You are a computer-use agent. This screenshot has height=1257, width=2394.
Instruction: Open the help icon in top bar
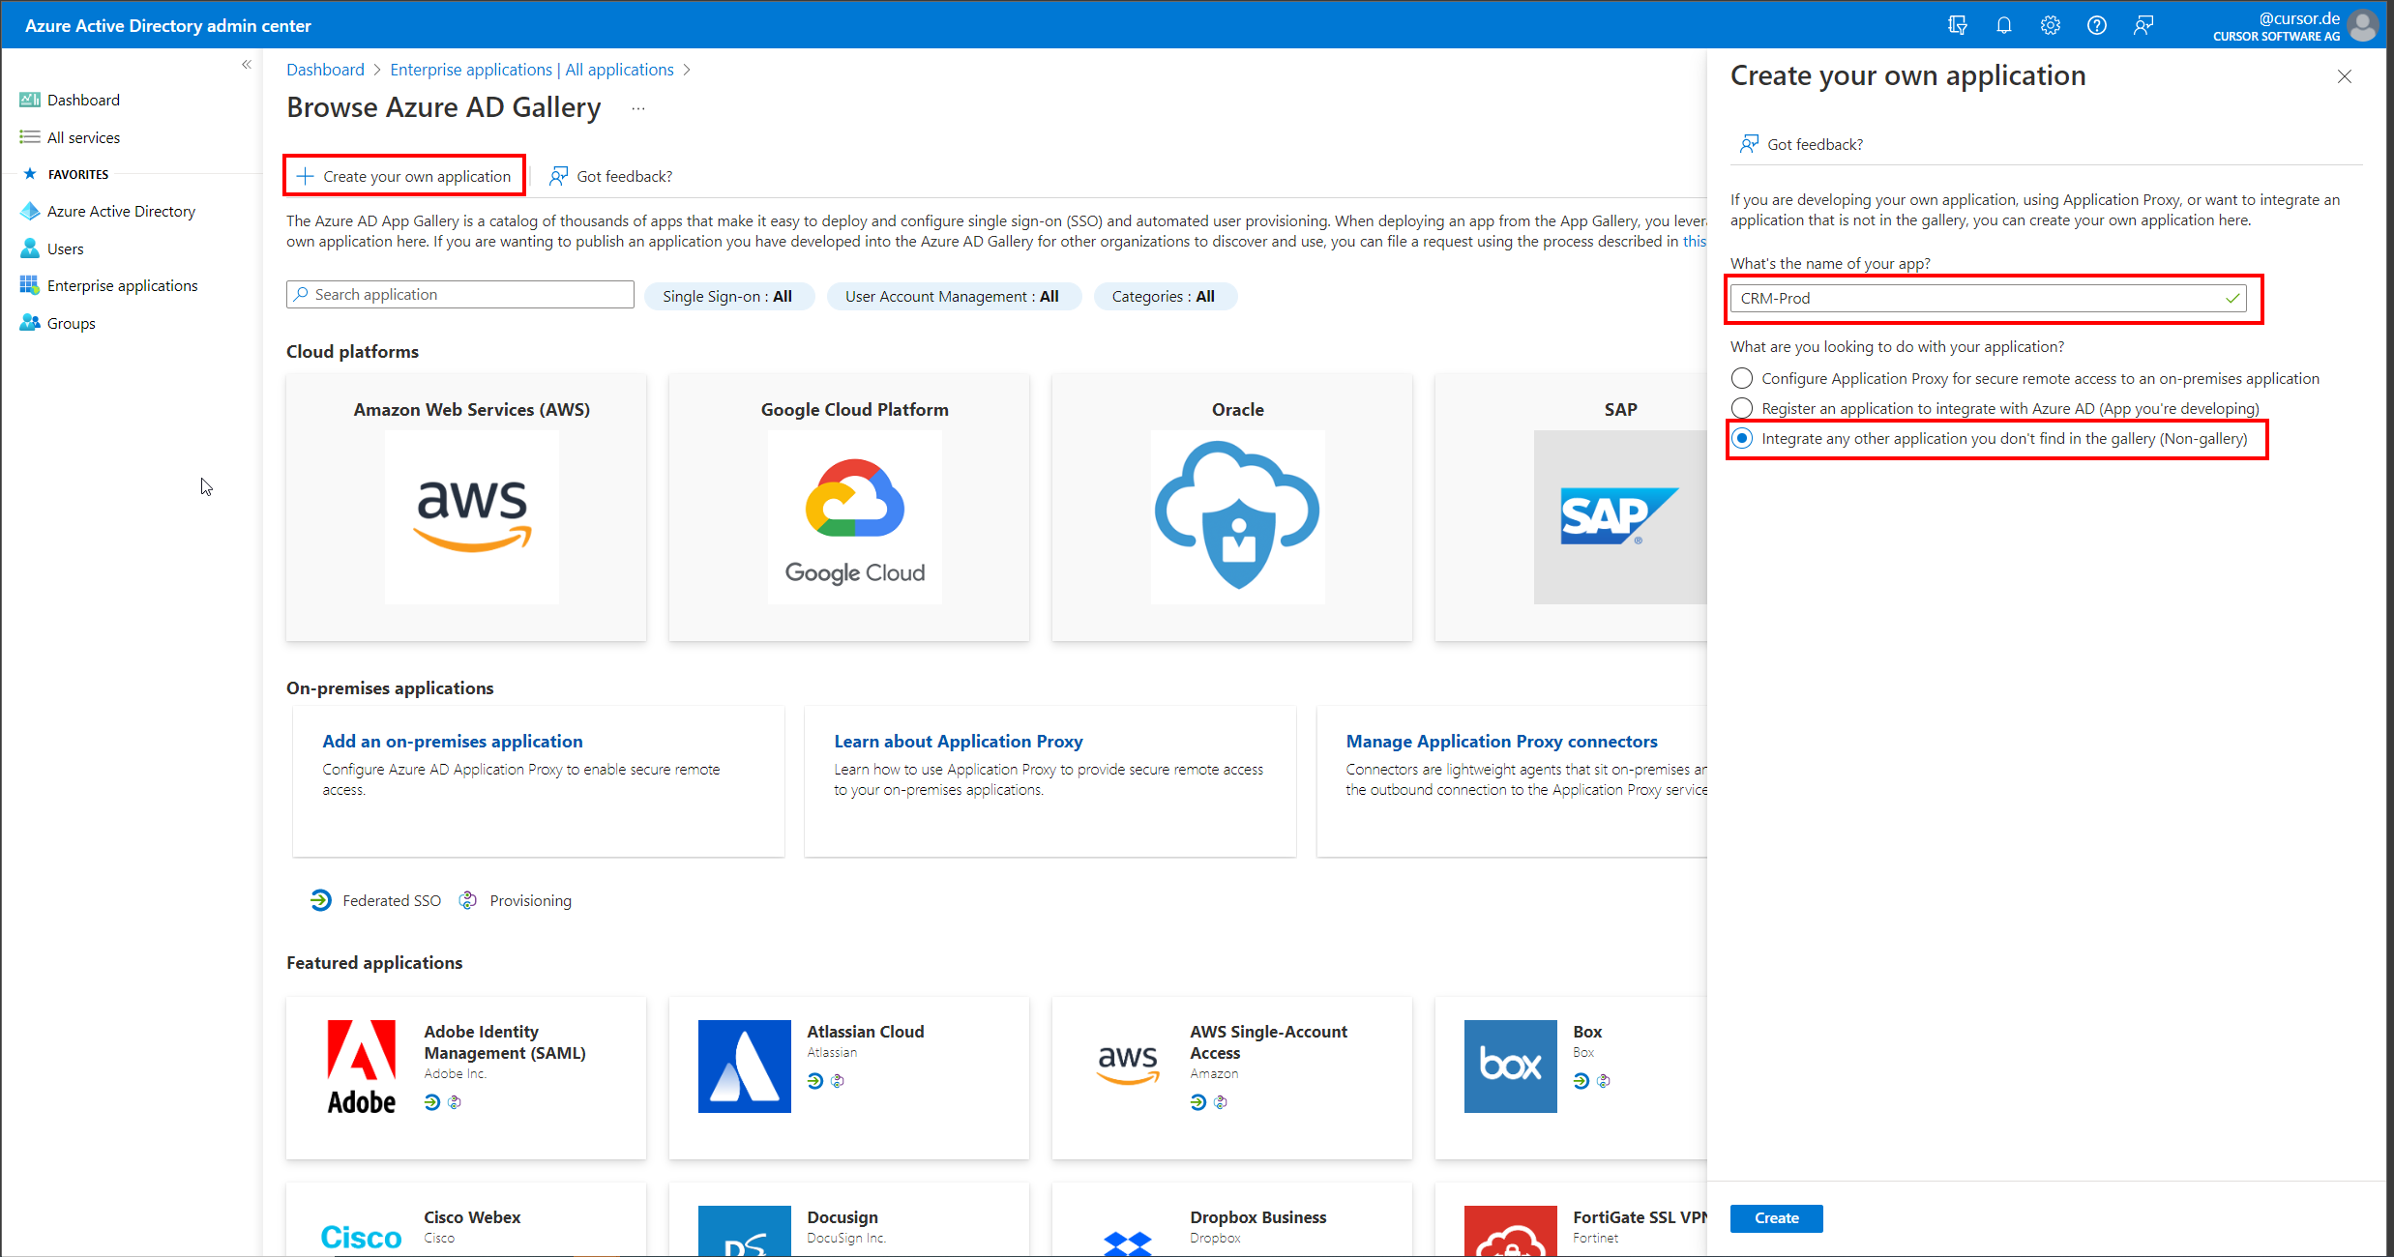point(2096,25)
